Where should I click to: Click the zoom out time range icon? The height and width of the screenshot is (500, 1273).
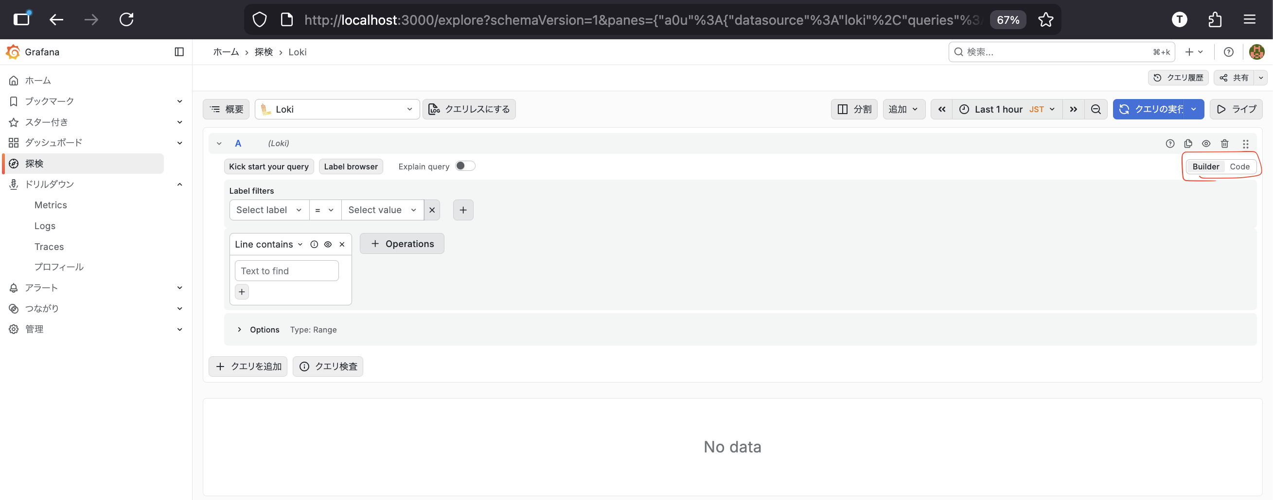coord(1096,109)
